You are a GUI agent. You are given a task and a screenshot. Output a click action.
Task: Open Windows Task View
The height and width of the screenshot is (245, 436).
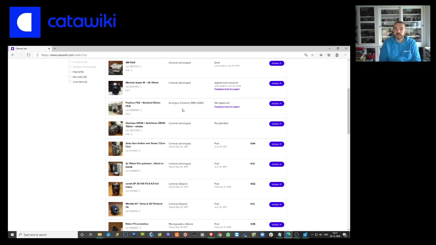(91, 234)
